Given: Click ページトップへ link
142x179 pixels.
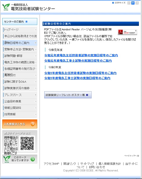Looking at the screenshot, I should click(x=131, y=156).
